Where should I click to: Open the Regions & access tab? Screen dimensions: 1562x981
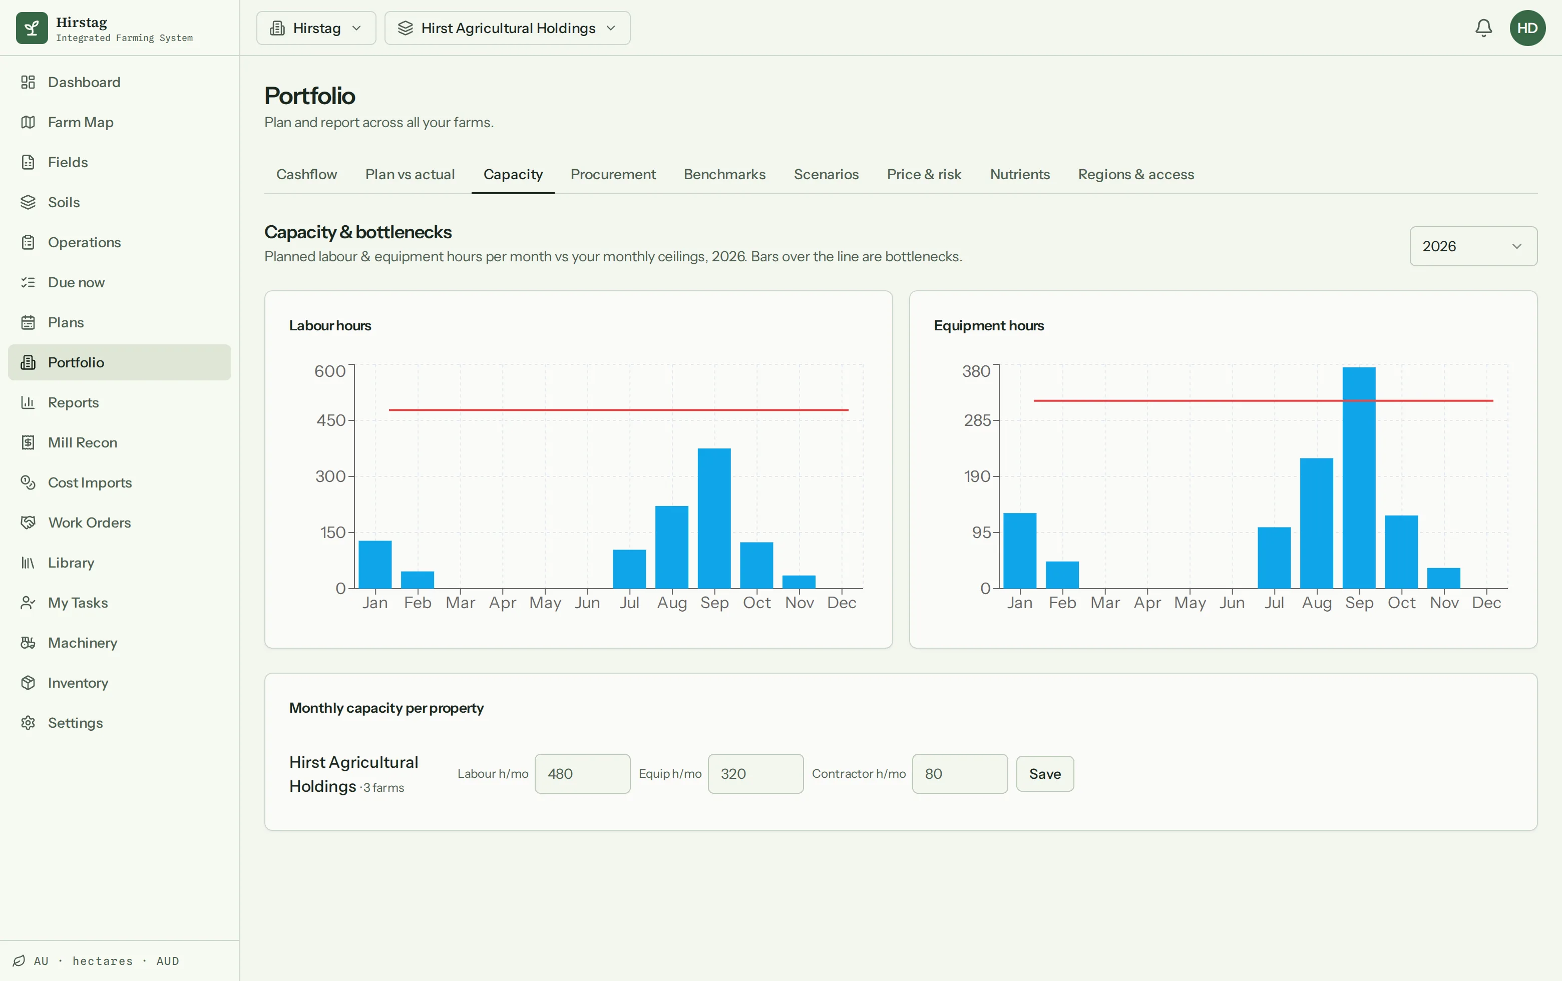pos(1136,174)
